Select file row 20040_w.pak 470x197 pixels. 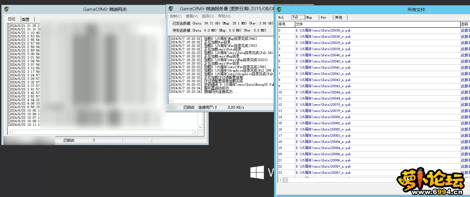point(374,61)
